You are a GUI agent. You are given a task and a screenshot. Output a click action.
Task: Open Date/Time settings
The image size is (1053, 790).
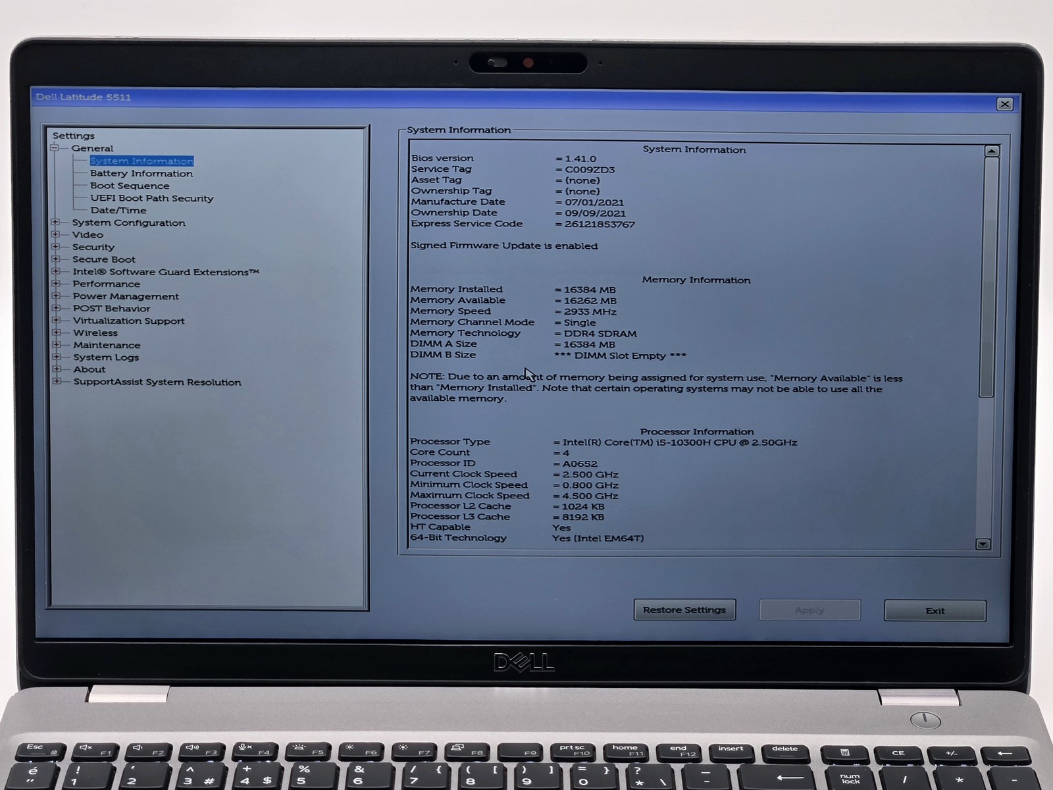(118, 211)
